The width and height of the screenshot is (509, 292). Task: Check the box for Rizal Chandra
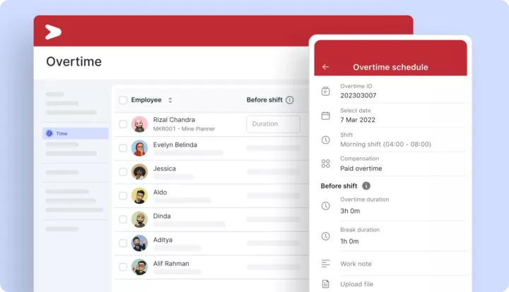pos(123,124)
